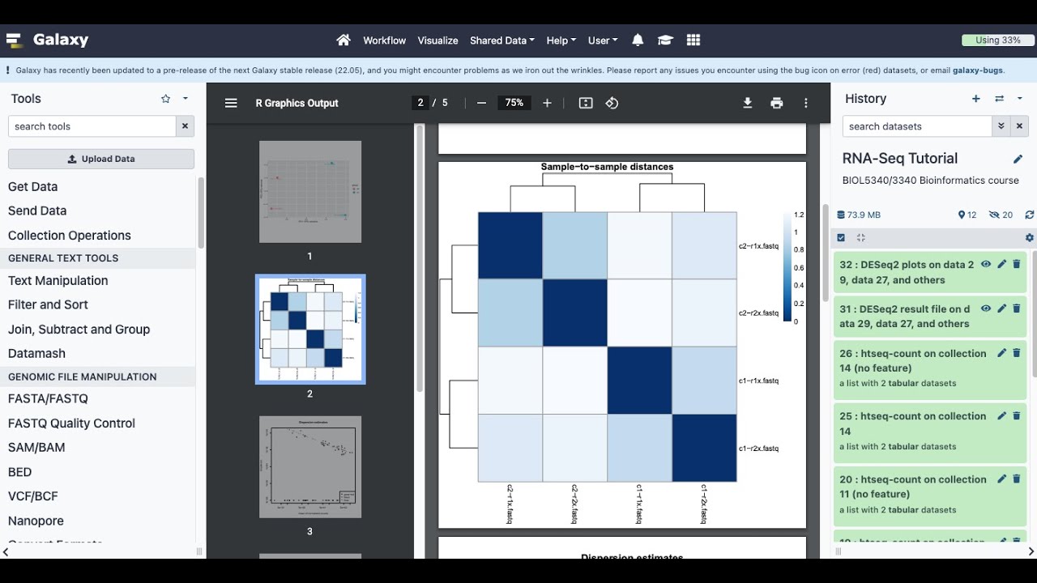This screenshot has width=1037, height=583.
Task: Click the Upload Data button
Action: click(x=101, y=159)
